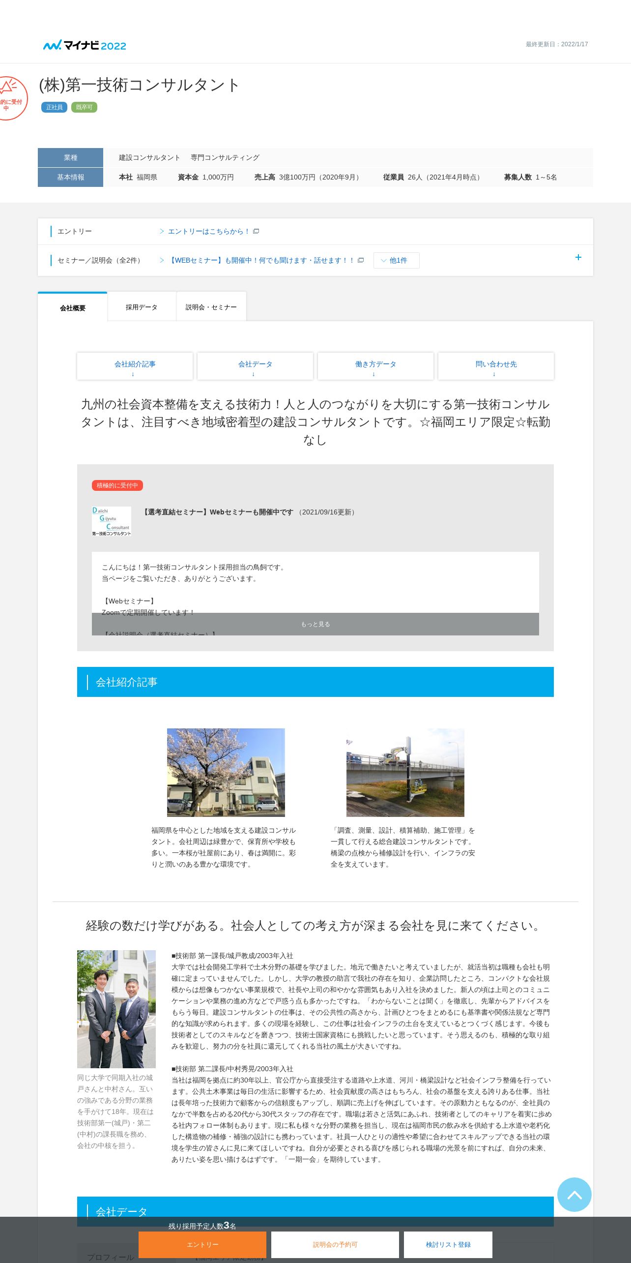Image resolution: width=631 pixels, height=1263 pixels.
Task: Click the bridge inspection photo
Action: point(405,772)
